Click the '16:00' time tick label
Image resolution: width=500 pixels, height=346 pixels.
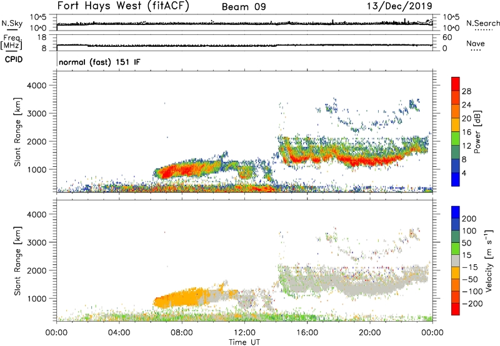[307, 333]
